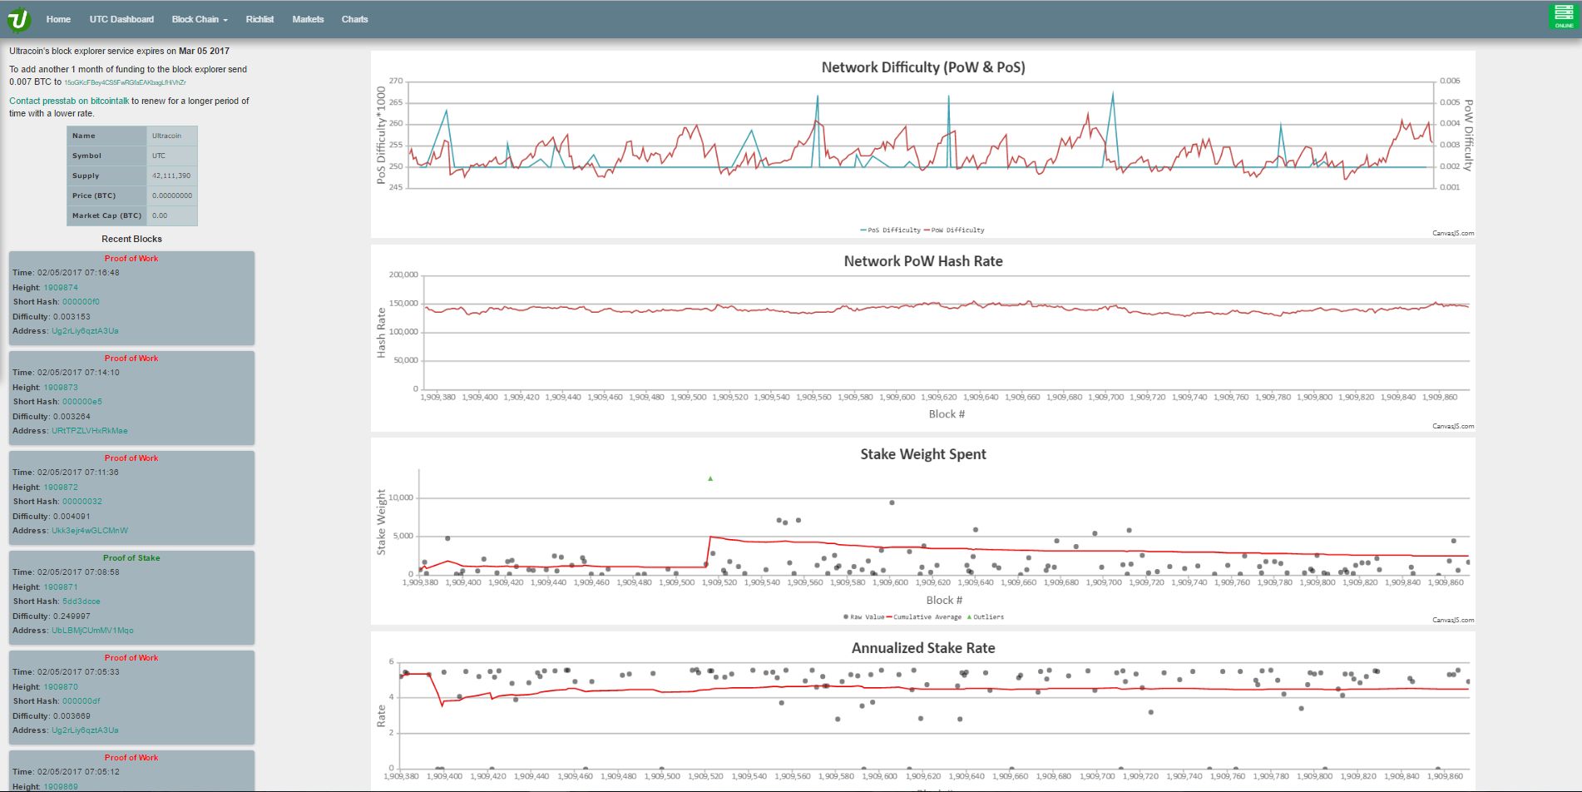Click the Supply value 42,111,390
This screenshot has width=1582, height=792.
pyautogui.click(x=171, y=176)
